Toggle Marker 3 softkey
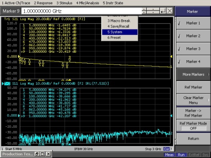211x158 pixels. pyautogui.click(x=193, y=49)
